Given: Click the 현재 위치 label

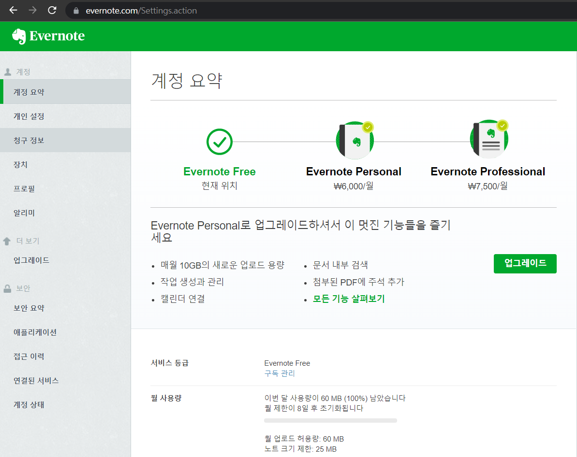Looking at the screenshot, I should (x=219, y=186).
